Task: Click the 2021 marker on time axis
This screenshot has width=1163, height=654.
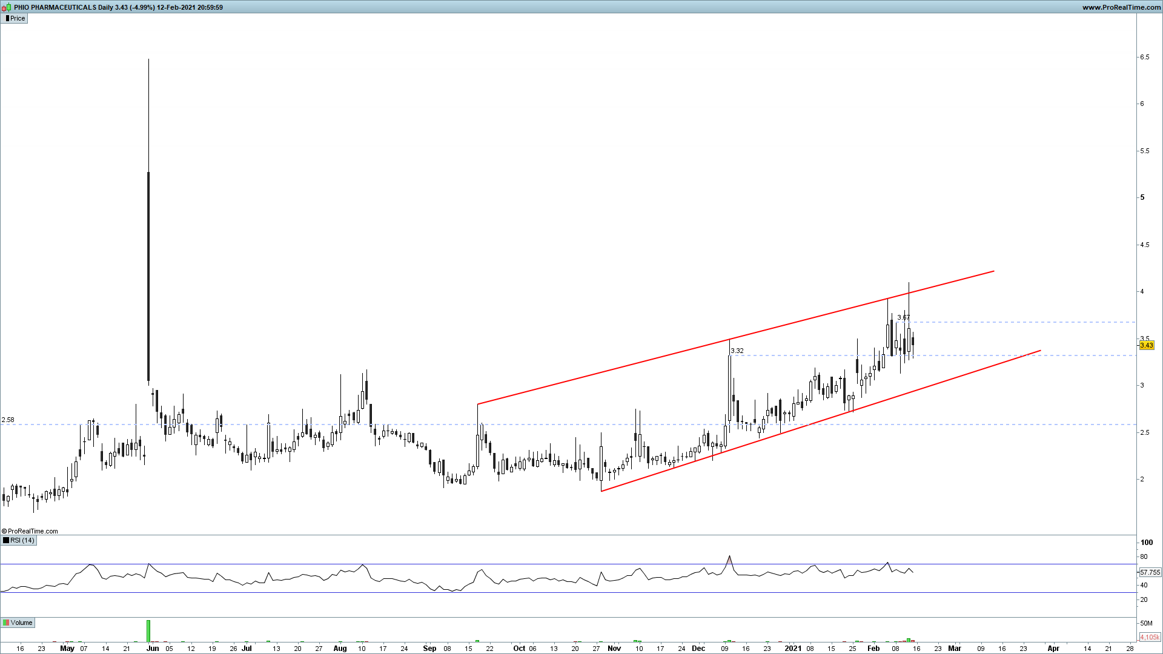Action: (x=792, y=648)
